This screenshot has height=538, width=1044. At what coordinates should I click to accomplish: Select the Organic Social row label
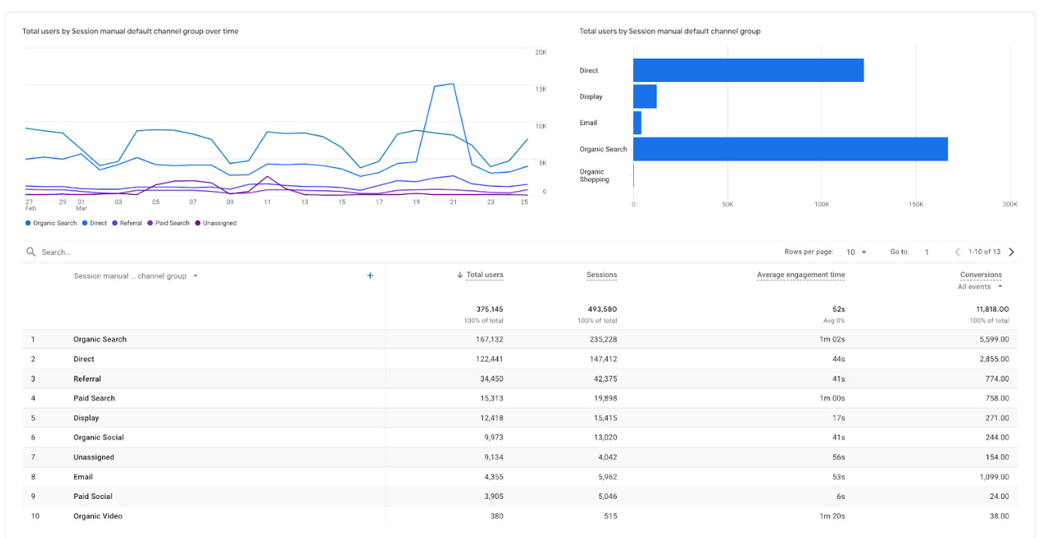tap(99, 438)
